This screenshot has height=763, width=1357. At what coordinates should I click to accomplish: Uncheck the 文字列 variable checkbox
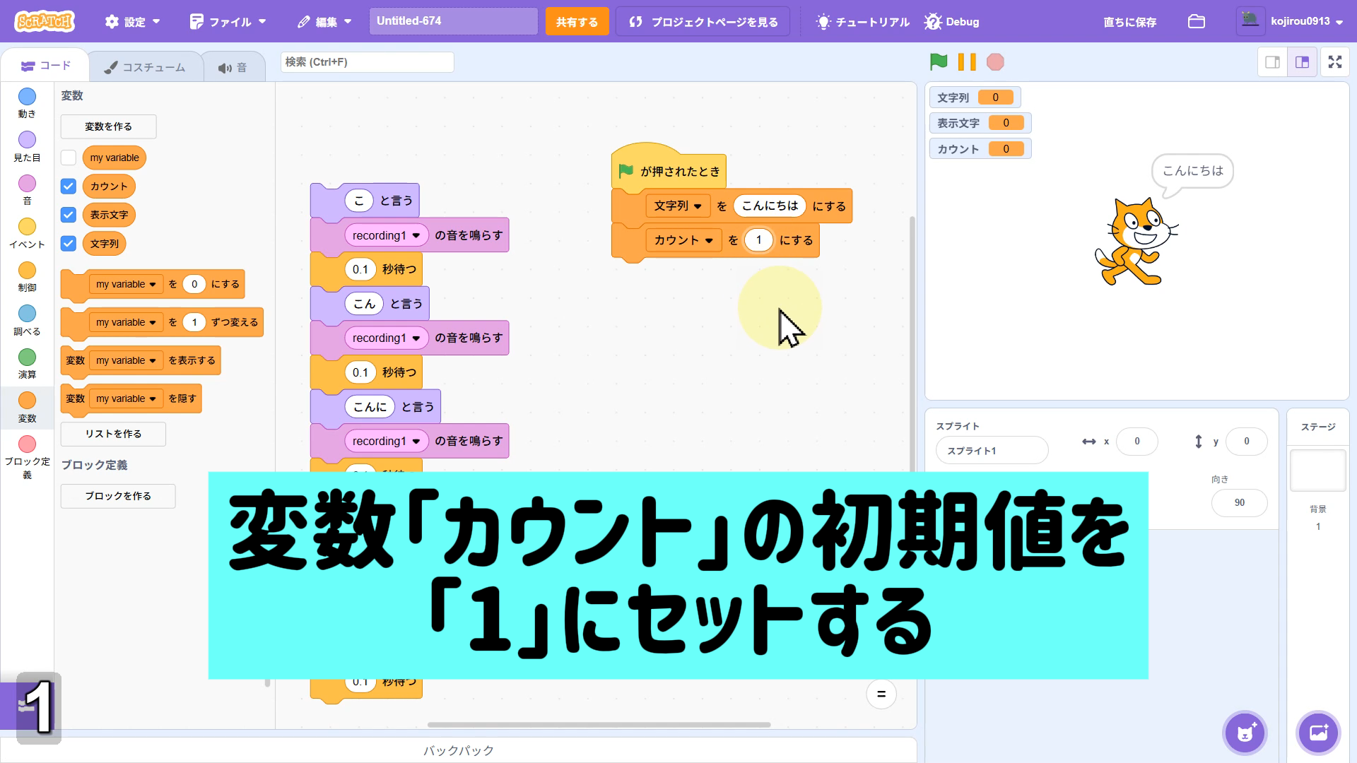tap(69, 244)
